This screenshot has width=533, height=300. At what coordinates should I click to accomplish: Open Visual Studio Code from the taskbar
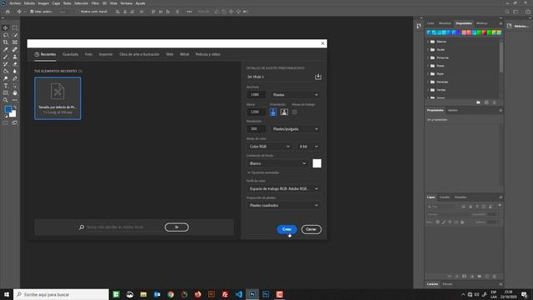tap(239, 294)
